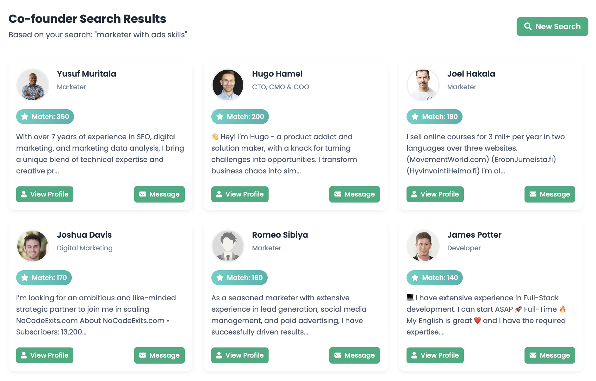
Task: Click Joshua Davis's profile photo
Action: pyautogui.click(x=33, y=246)
